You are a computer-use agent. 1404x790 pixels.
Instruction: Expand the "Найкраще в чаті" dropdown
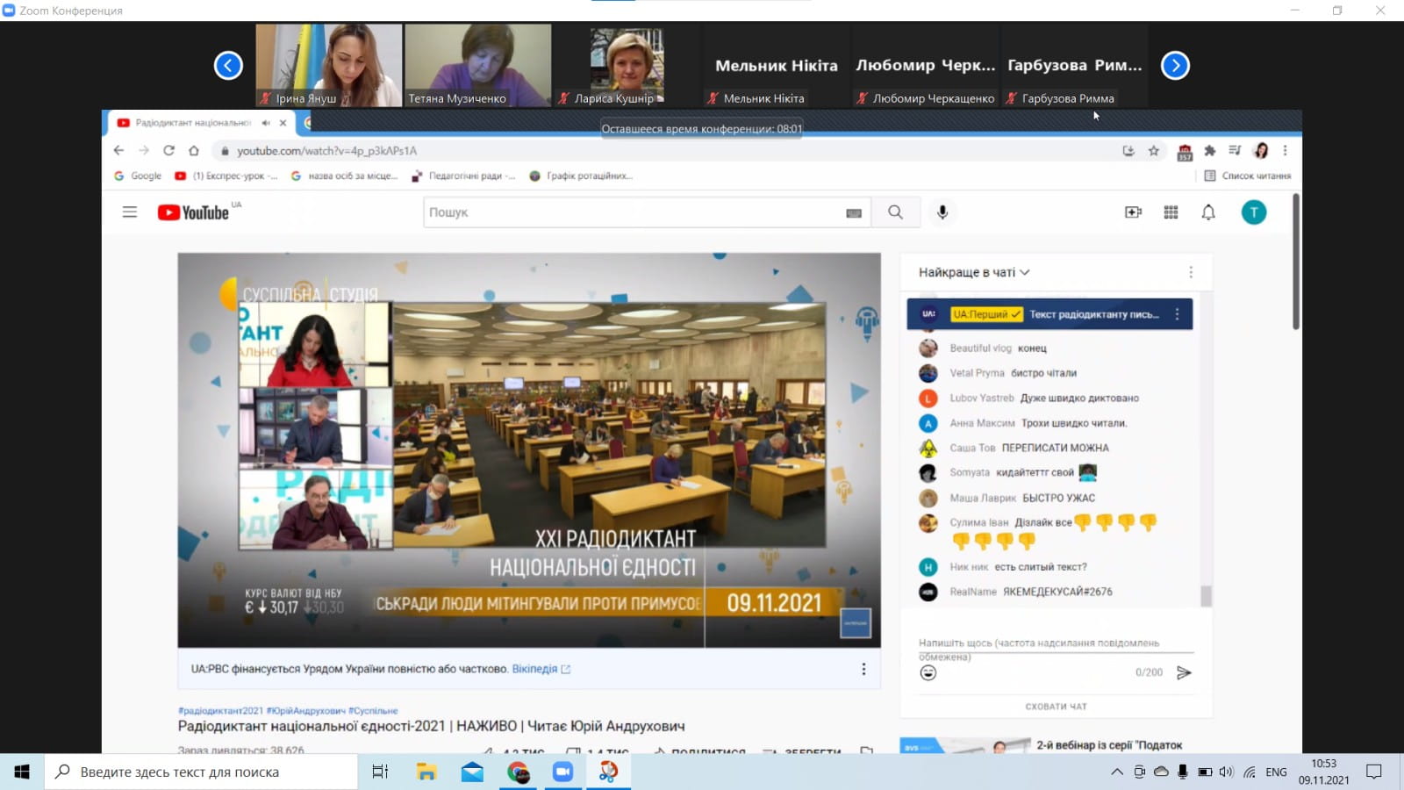[x=974, y=272]
